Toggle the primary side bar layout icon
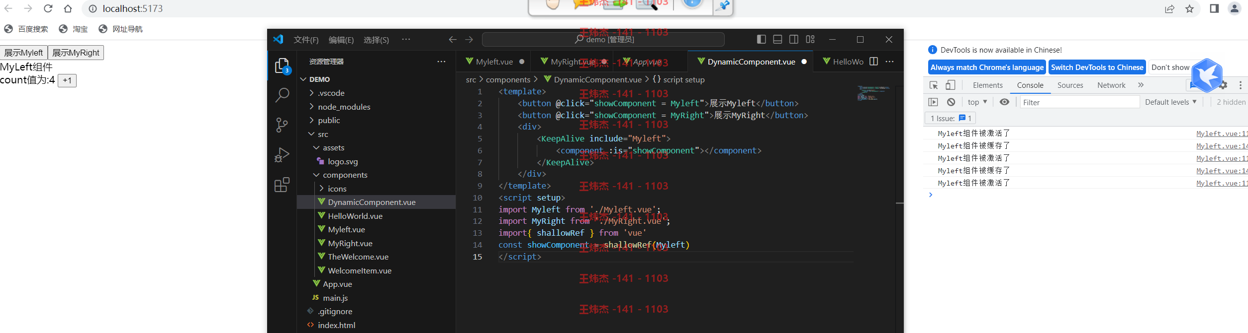Image resolution: width=1248 pixels, height=333 pixels. tap(761, 39)
